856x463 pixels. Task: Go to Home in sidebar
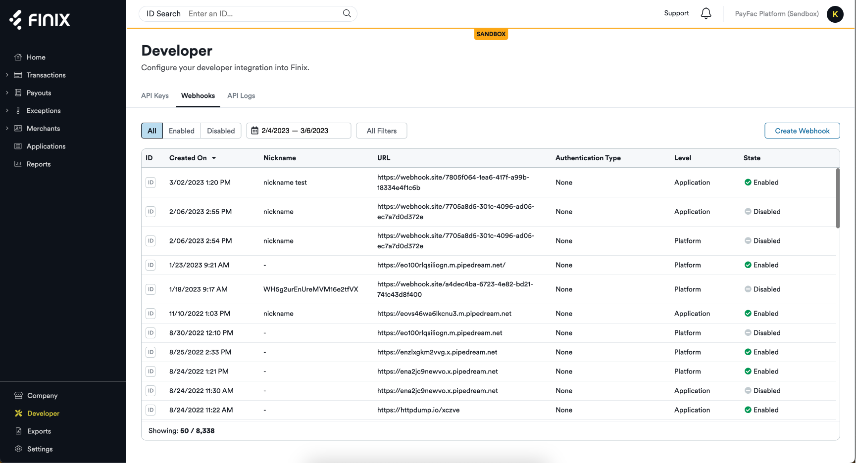pos(36,57)
